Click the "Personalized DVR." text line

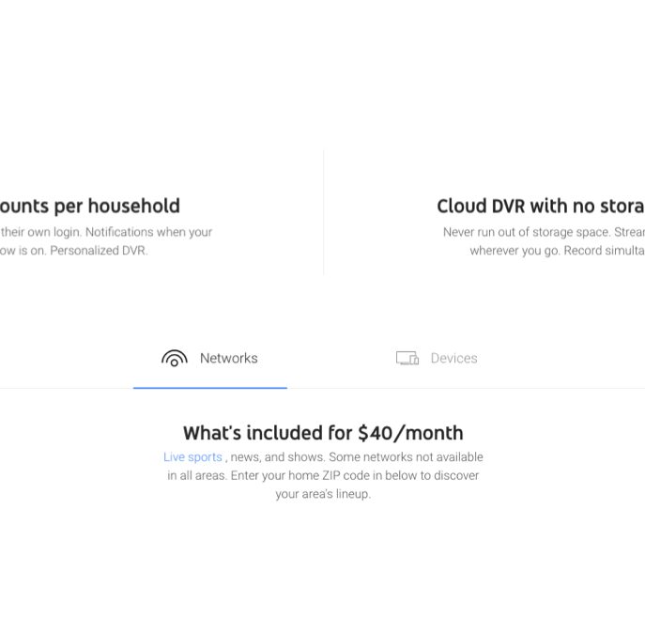(99, 251)
